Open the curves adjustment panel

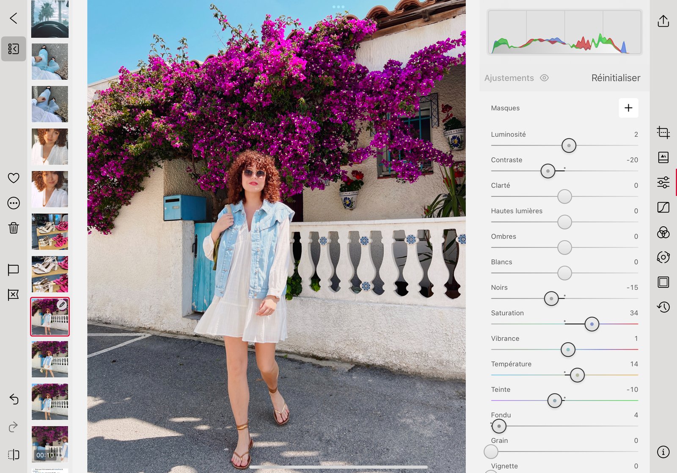coord(663,207)
